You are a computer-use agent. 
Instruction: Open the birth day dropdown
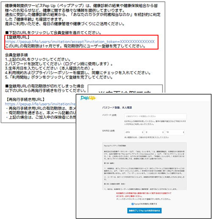(x=175, y=132)
